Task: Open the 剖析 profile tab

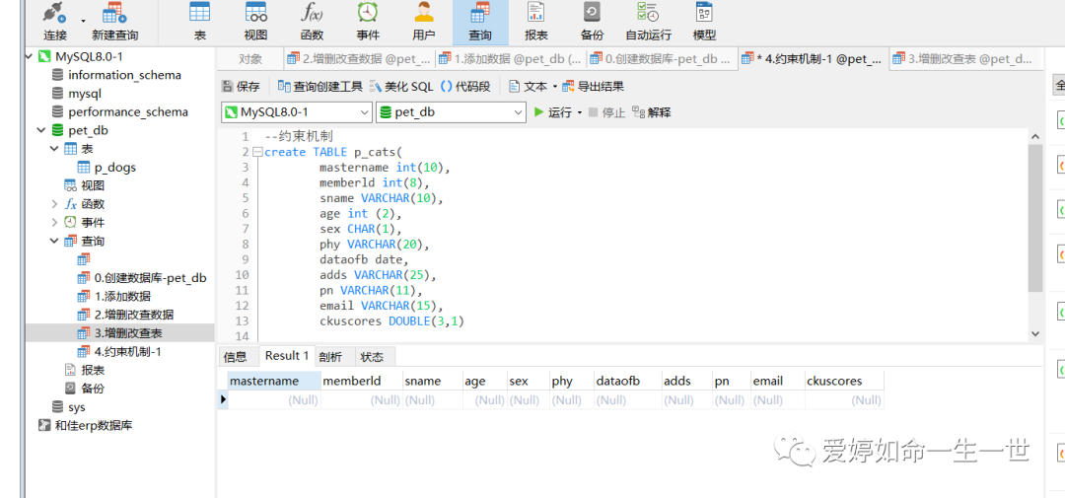Action: (330, 357)
